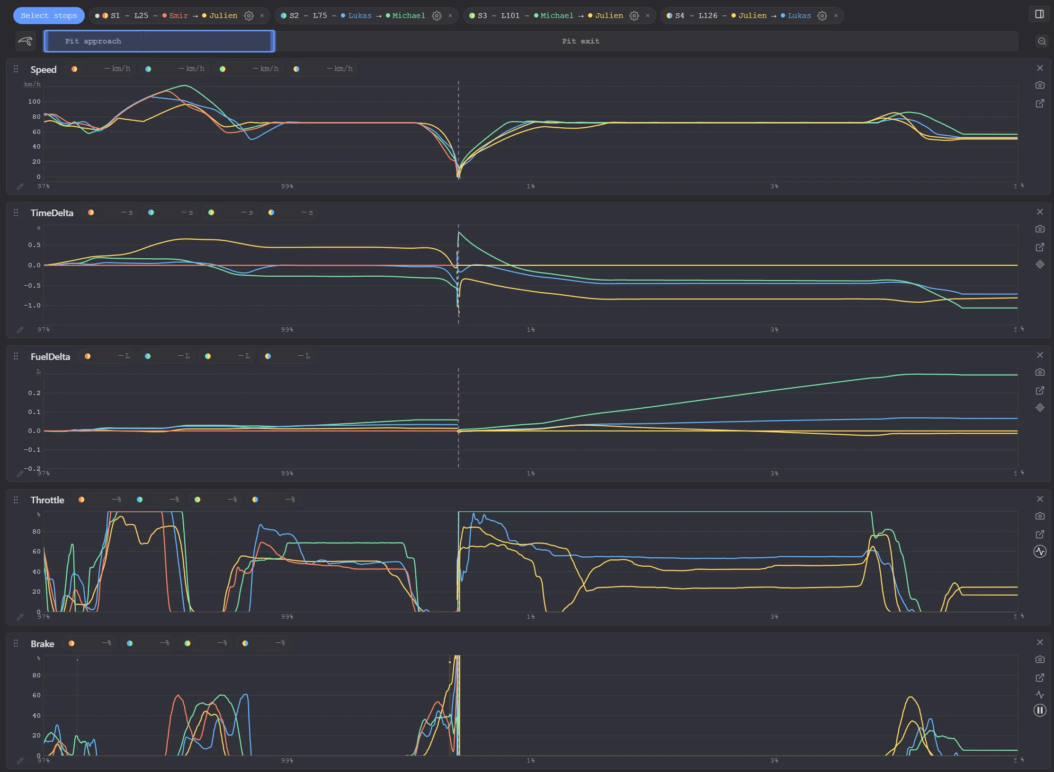The width and height of the screenshot is (1054, 772).
Task: Open settings gear for stop S2 L75
Action: [x=437, y=16]
